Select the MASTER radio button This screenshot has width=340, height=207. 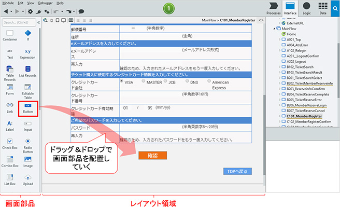(144, 81)
